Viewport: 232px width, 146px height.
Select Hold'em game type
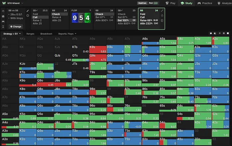[142, 3]
